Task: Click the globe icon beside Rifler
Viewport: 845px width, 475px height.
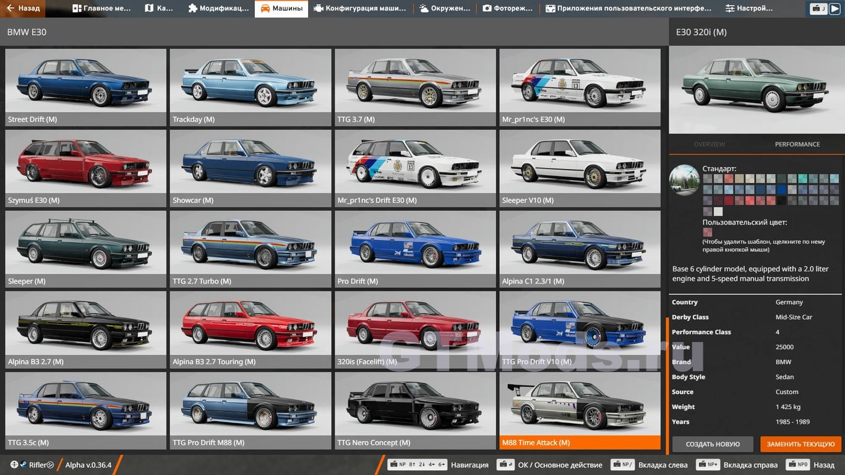Action: tap(14, 464)
